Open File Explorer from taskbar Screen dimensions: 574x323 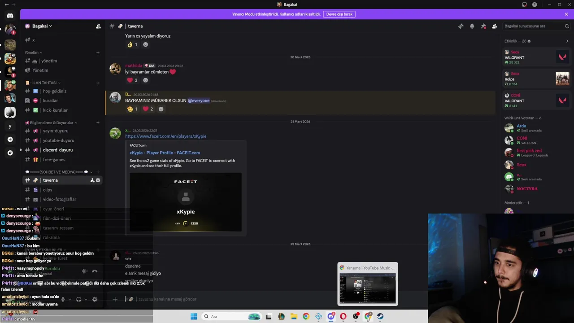click(294, 316)
